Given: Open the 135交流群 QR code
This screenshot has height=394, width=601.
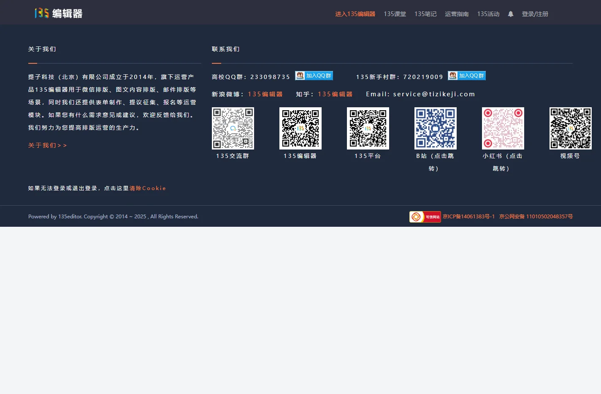Looking at the screenshot, I should [233, 128].
